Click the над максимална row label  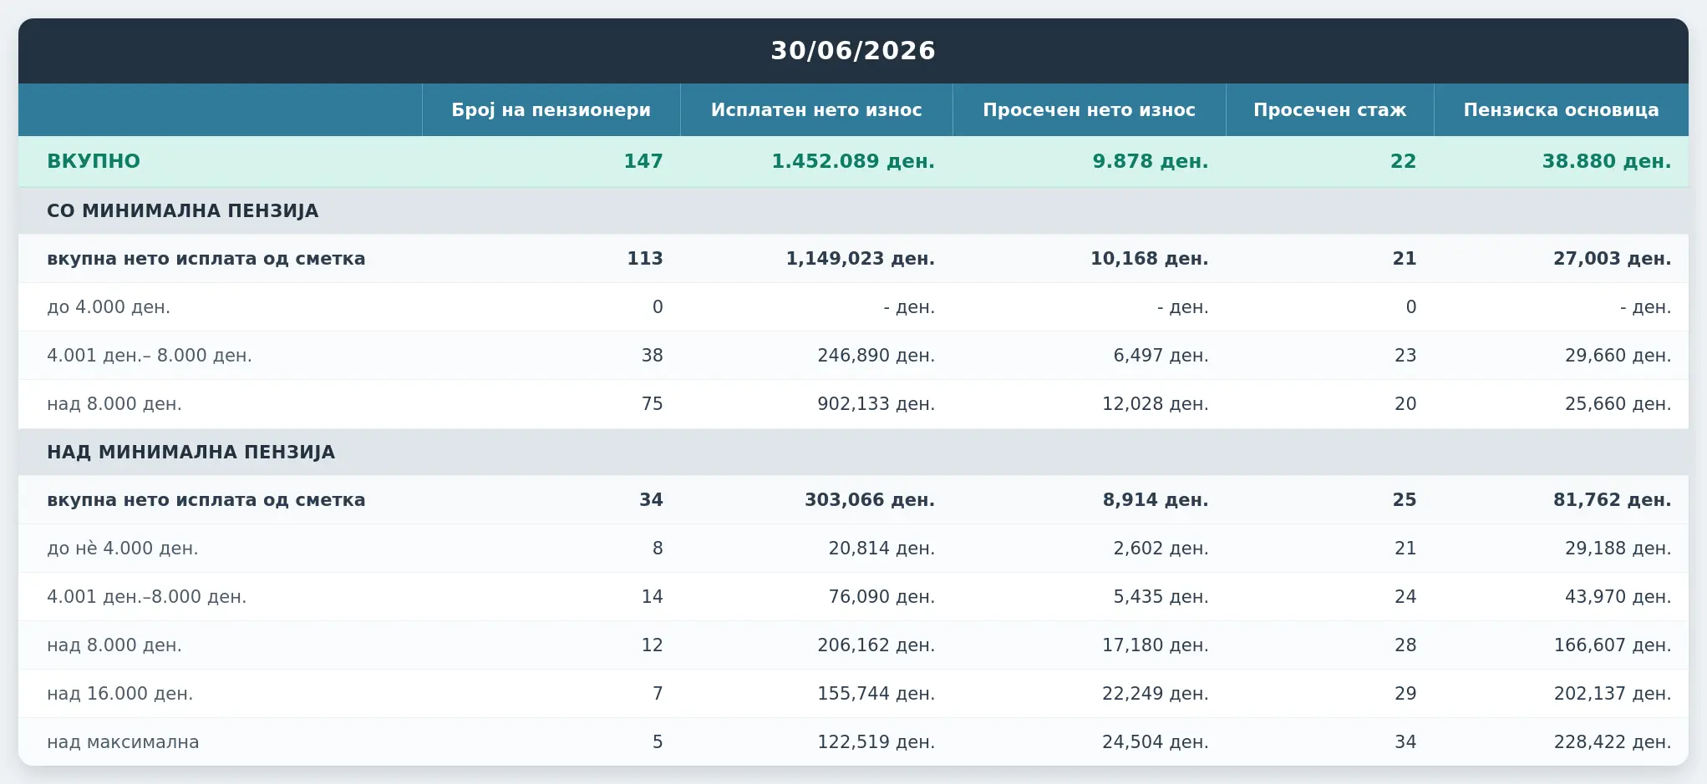(x=123, y=742)
